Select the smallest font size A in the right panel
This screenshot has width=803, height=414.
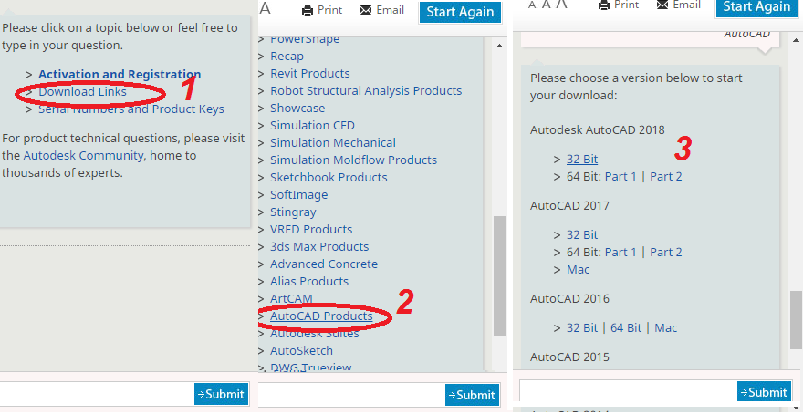click(532, 5)
